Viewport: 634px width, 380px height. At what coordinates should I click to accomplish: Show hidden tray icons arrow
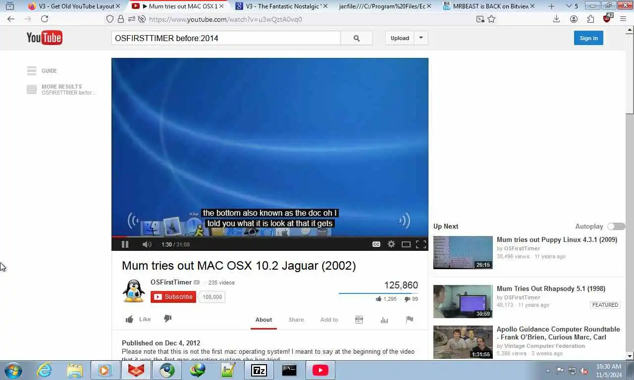coord(548,371)
